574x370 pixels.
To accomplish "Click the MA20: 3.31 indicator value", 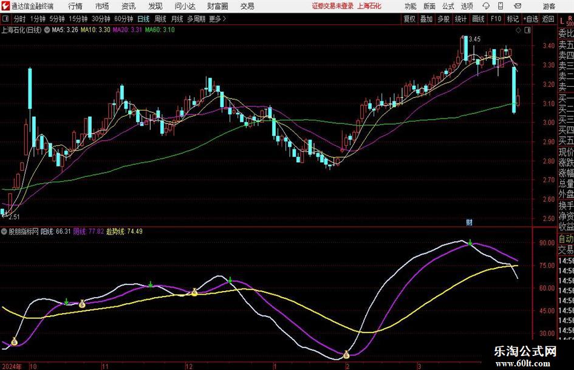I will [x=127, y=30].
